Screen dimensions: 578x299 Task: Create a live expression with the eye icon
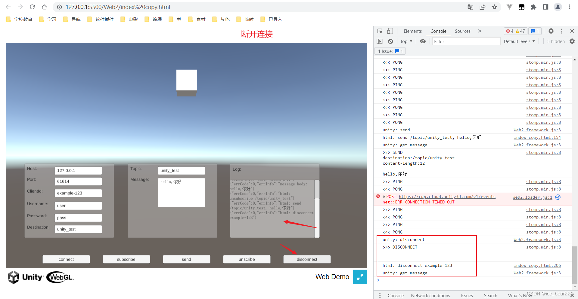[423, 41]
